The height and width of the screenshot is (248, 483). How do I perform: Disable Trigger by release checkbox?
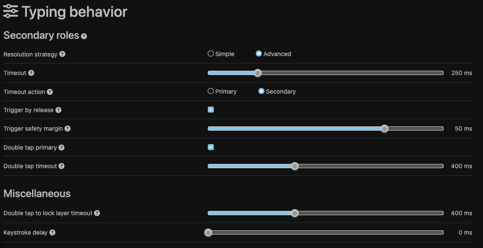(211, 110)
